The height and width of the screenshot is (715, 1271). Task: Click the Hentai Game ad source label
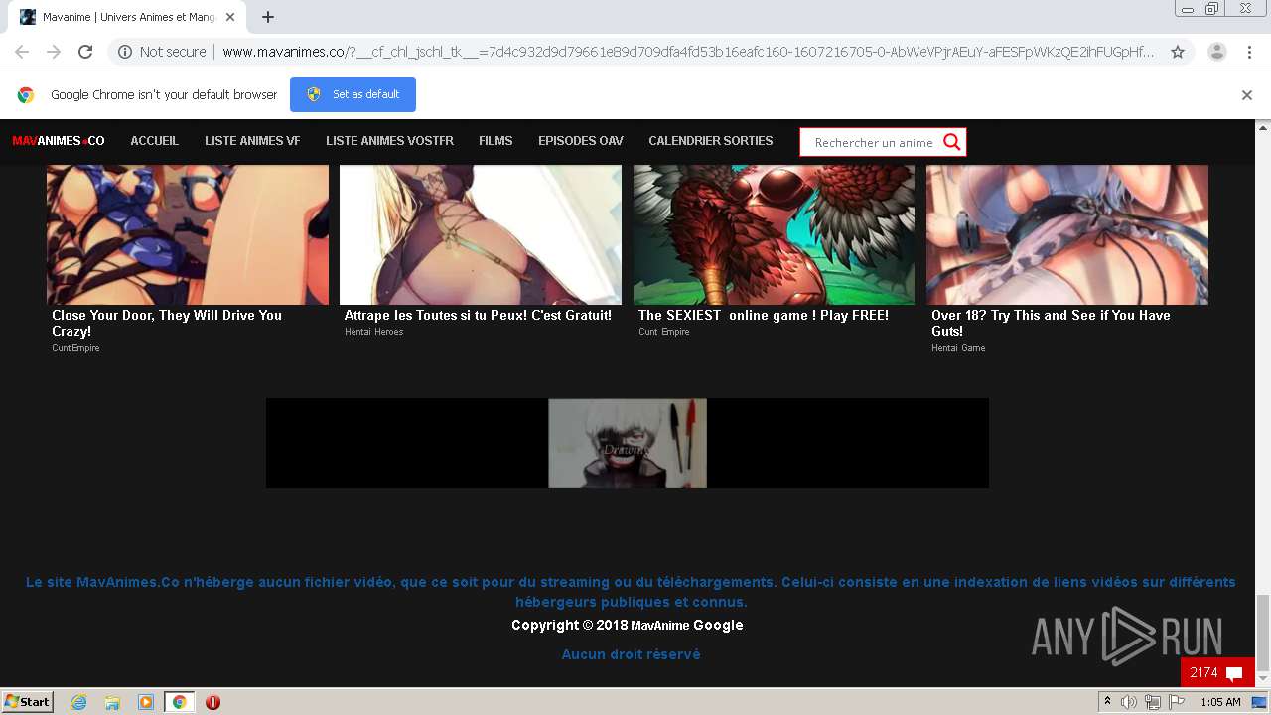(x=958, y=348)
